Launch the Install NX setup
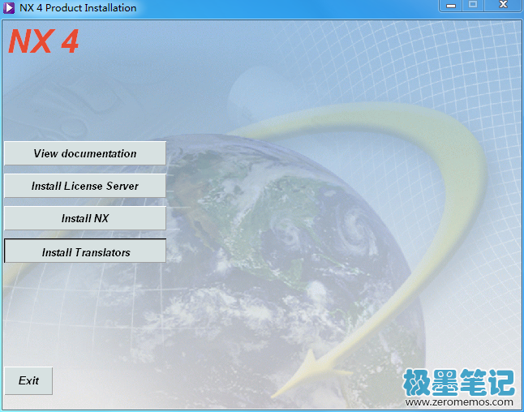524x412 pixels. pyautogui.click(x=85, y=218)
